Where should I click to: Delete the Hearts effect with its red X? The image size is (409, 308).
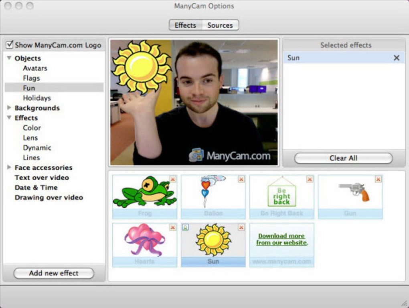[173, 227]
